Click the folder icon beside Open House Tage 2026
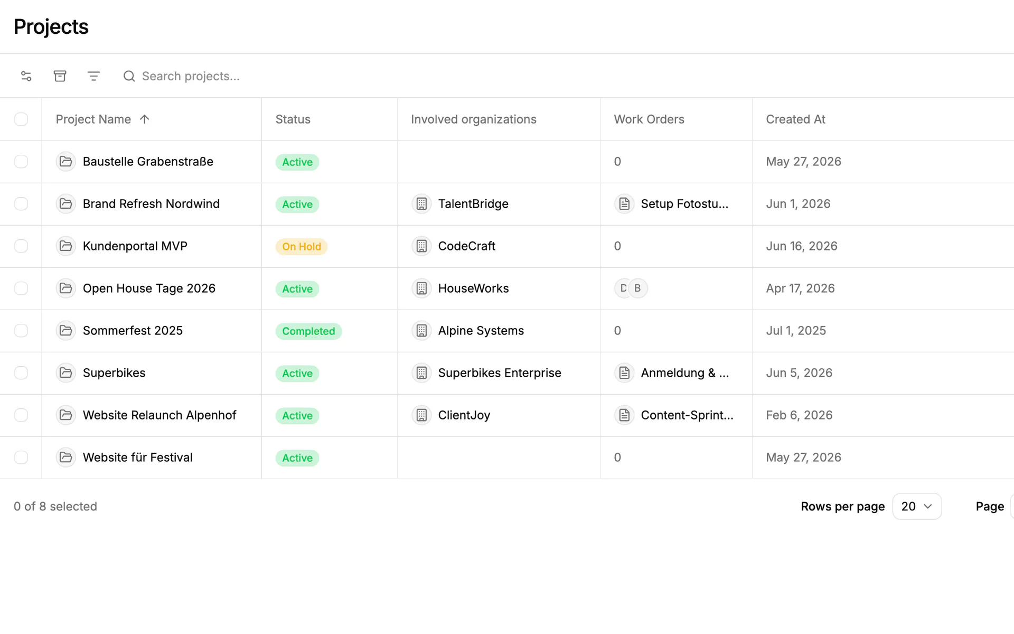 pyautogui.click(x=66, y=288)
